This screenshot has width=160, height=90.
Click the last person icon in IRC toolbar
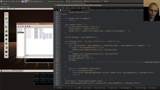[x=29, y=26]
